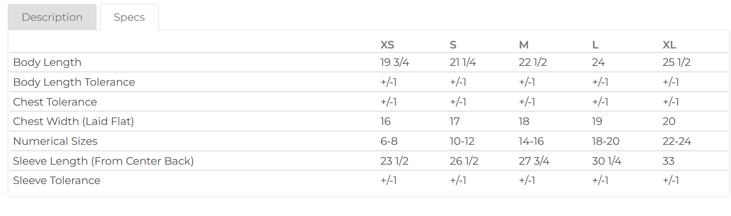The height and width of the screenshot is (216, 731).
Task: Click the Numerical Sizes row label
Action: click(55, 141)
